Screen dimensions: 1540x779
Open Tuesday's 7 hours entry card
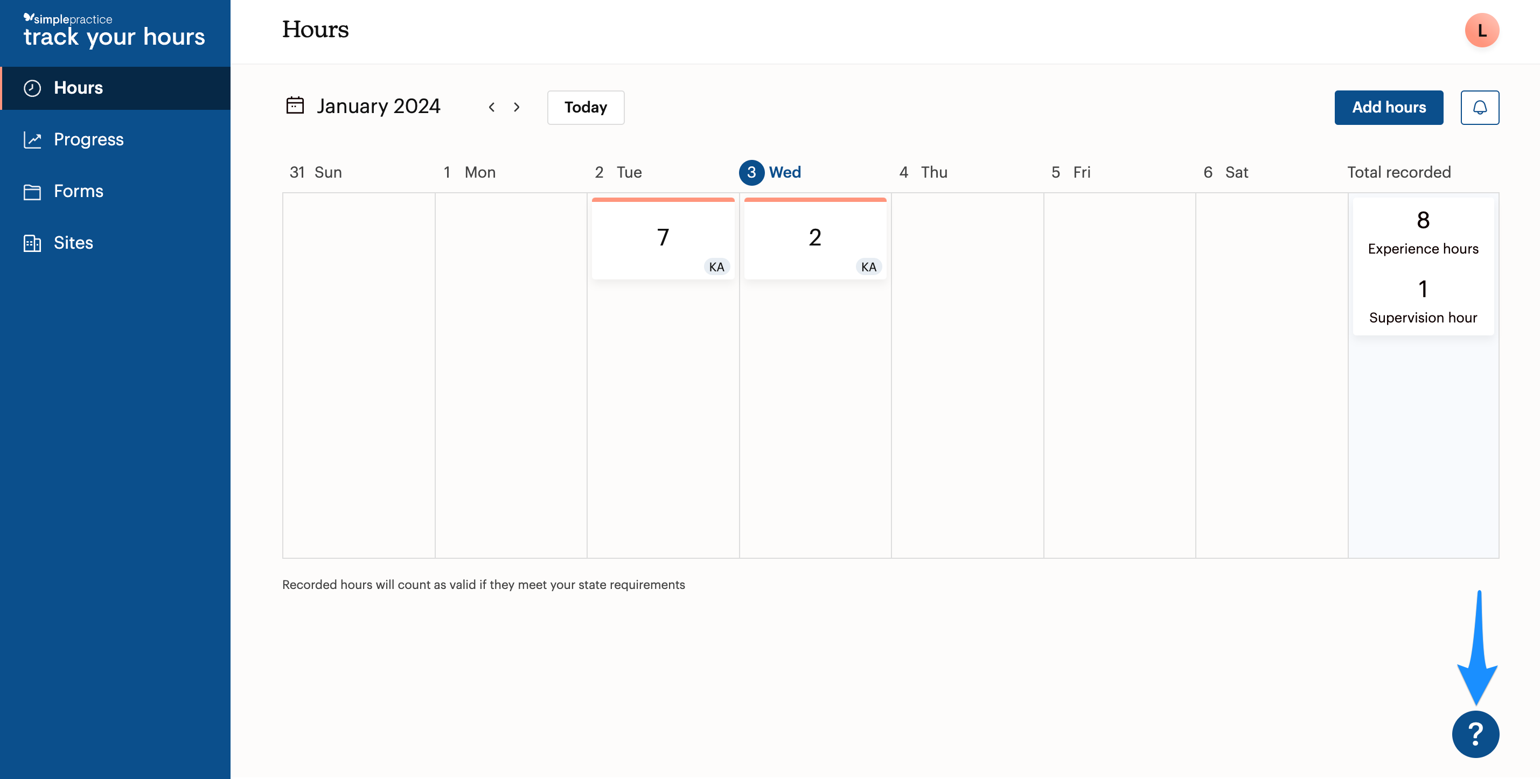pyautogui.click(x=663, y=238)
